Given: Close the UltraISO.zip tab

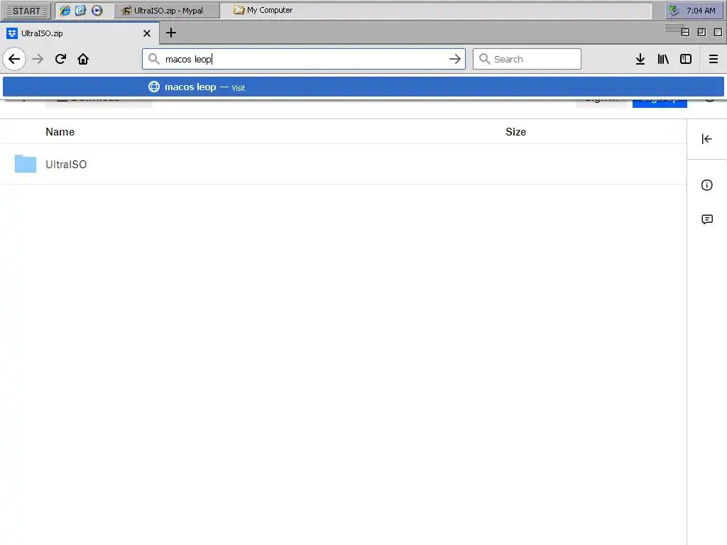Looking at the screenshot, I should point(147,33).
